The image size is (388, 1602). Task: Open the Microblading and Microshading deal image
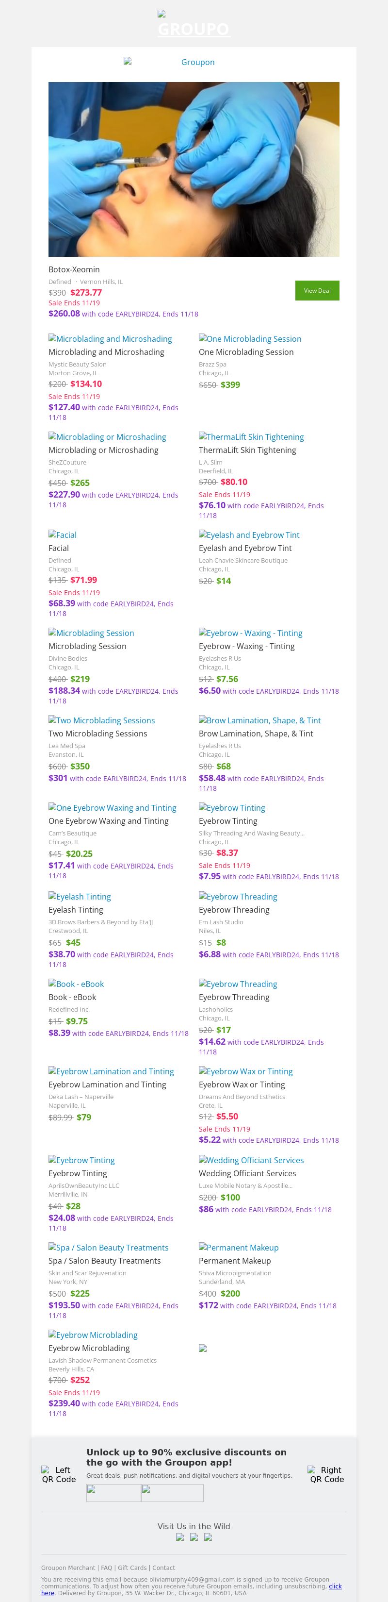click(110, 339)
